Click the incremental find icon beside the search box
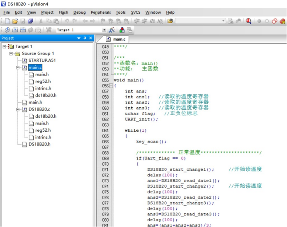This screenshot has width=287, height=227. click(238, 21)
